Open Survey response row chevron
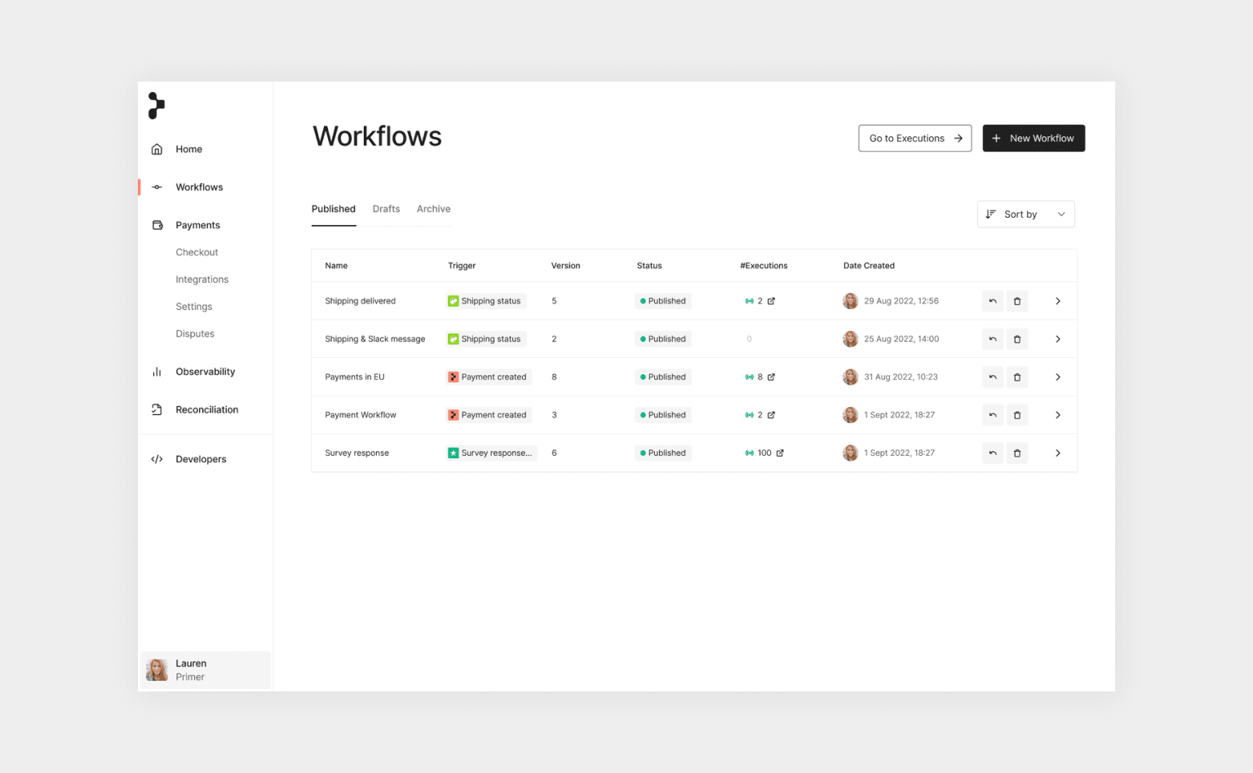Viewport: 1253px width, 773px height. pyautogui.click(x=1058, y=453)
